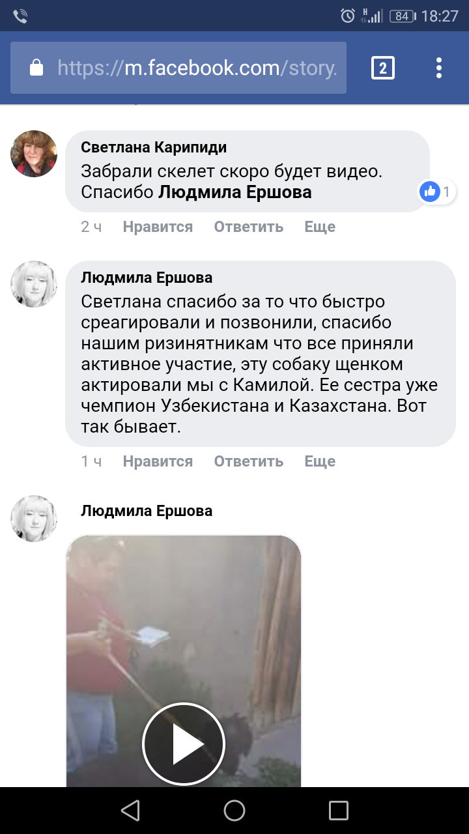Open Светлана Карипиди's profile picture
The height and width of the screenshot is (834, 469).
34,154
